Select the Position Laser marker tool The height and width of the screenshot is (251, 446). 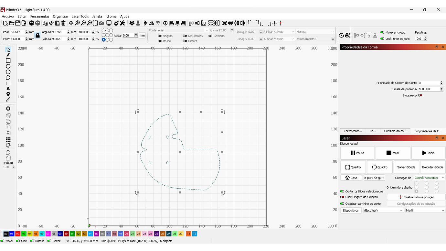coord(8,94)
